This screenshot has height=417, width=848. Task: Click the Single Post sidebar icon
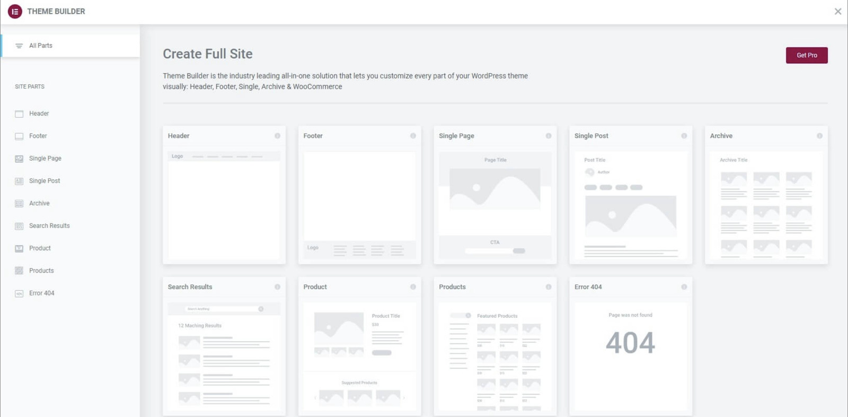coord(19,181)
